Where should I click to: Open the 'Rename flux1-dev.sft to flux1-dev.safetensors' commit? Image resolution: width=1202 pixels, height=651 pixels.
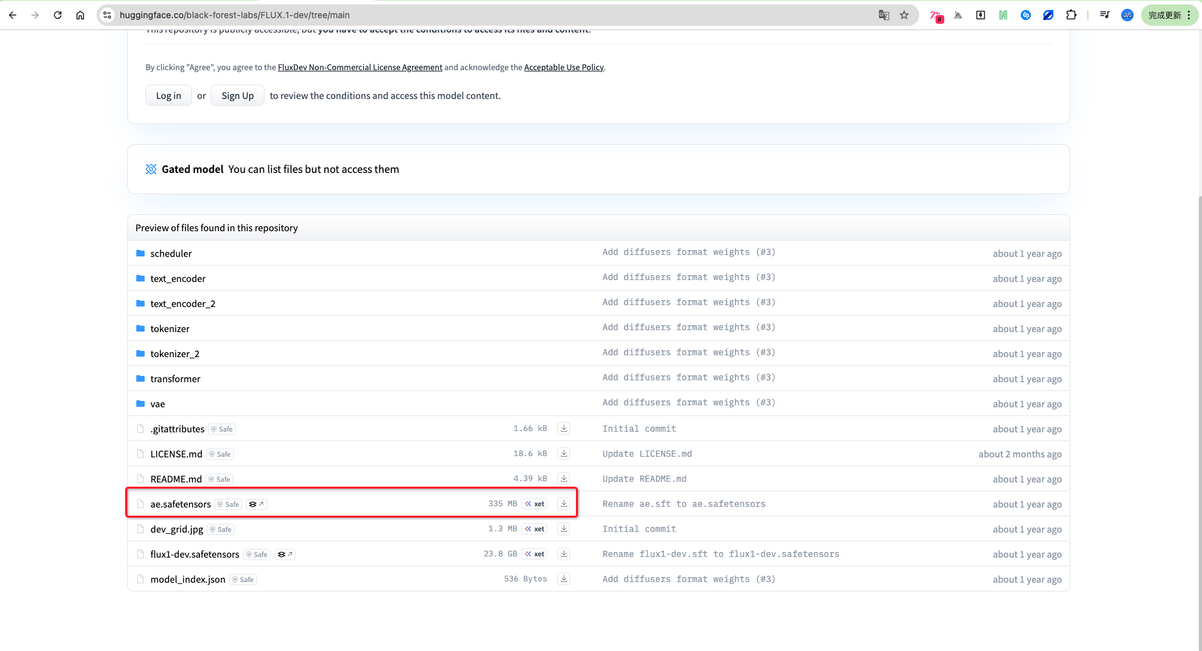pyautogui.click(x=721, y=554)
